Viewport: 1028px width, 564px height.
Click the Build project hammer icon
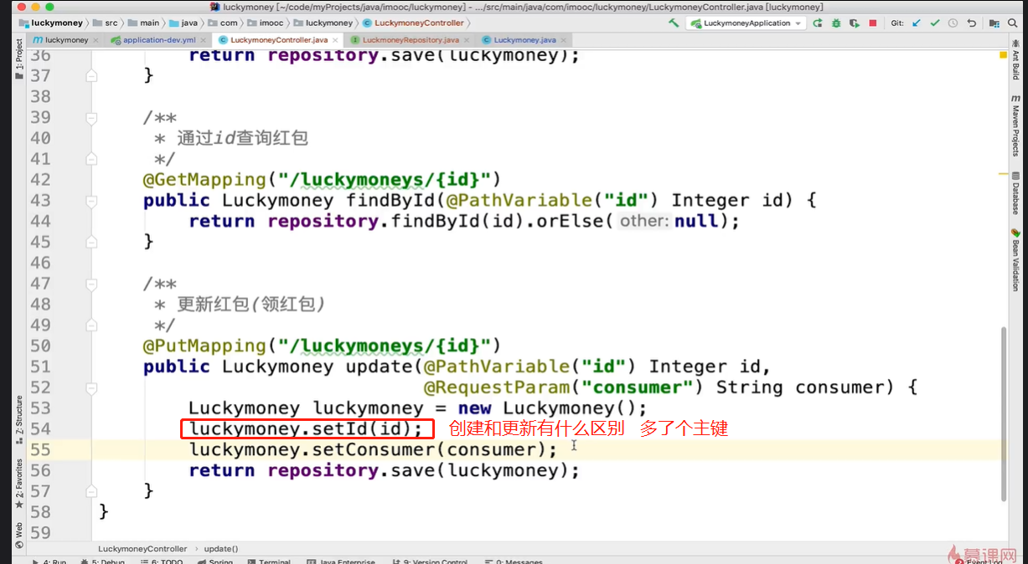[673, 23]
